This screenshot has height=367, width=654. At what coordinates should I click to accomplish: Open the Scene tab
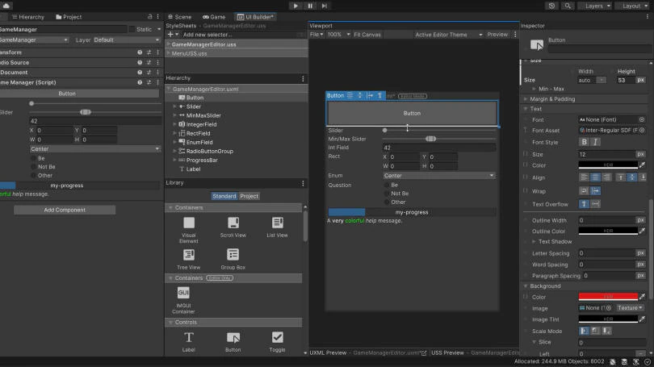pos(180,17)
